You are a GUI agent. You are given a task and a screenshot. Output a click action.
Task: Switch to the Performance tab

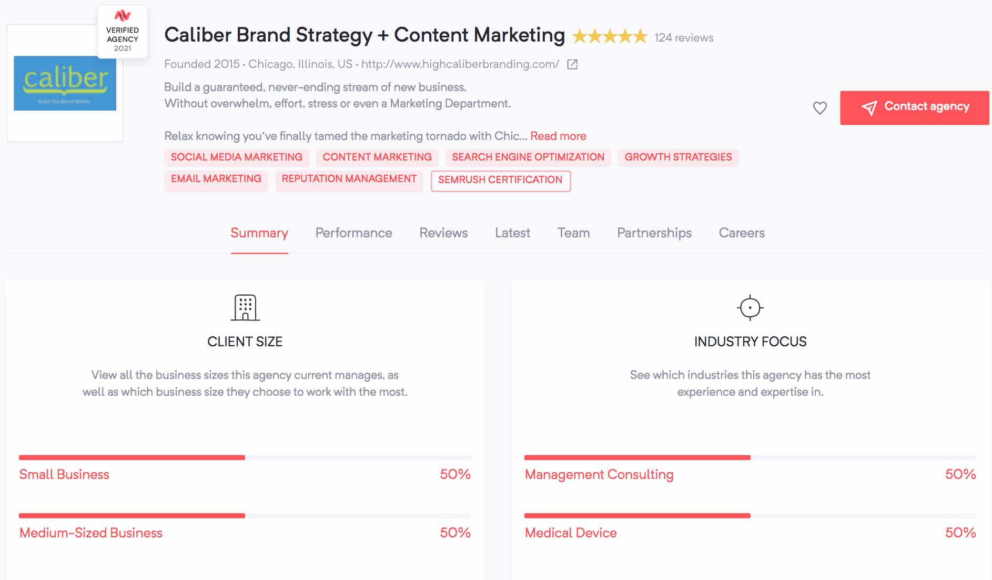point(353,233)
